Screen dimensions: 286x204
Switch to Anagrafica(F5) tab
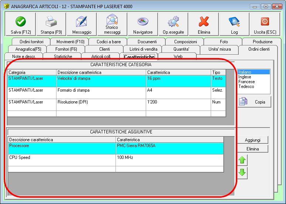[x=28, y=49]
